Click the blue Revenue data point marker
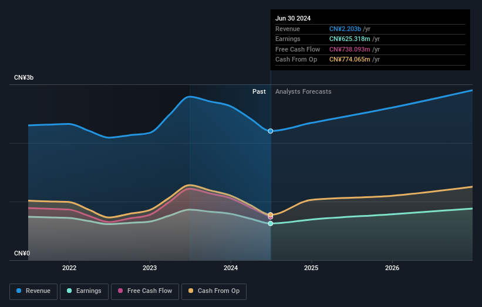The height and width of the screenshot is (307, 482). click(271, 131)
